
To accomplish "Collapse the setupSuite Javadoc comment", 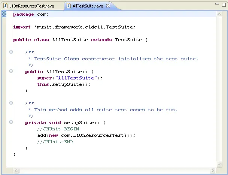I will (x=11, y=103).
